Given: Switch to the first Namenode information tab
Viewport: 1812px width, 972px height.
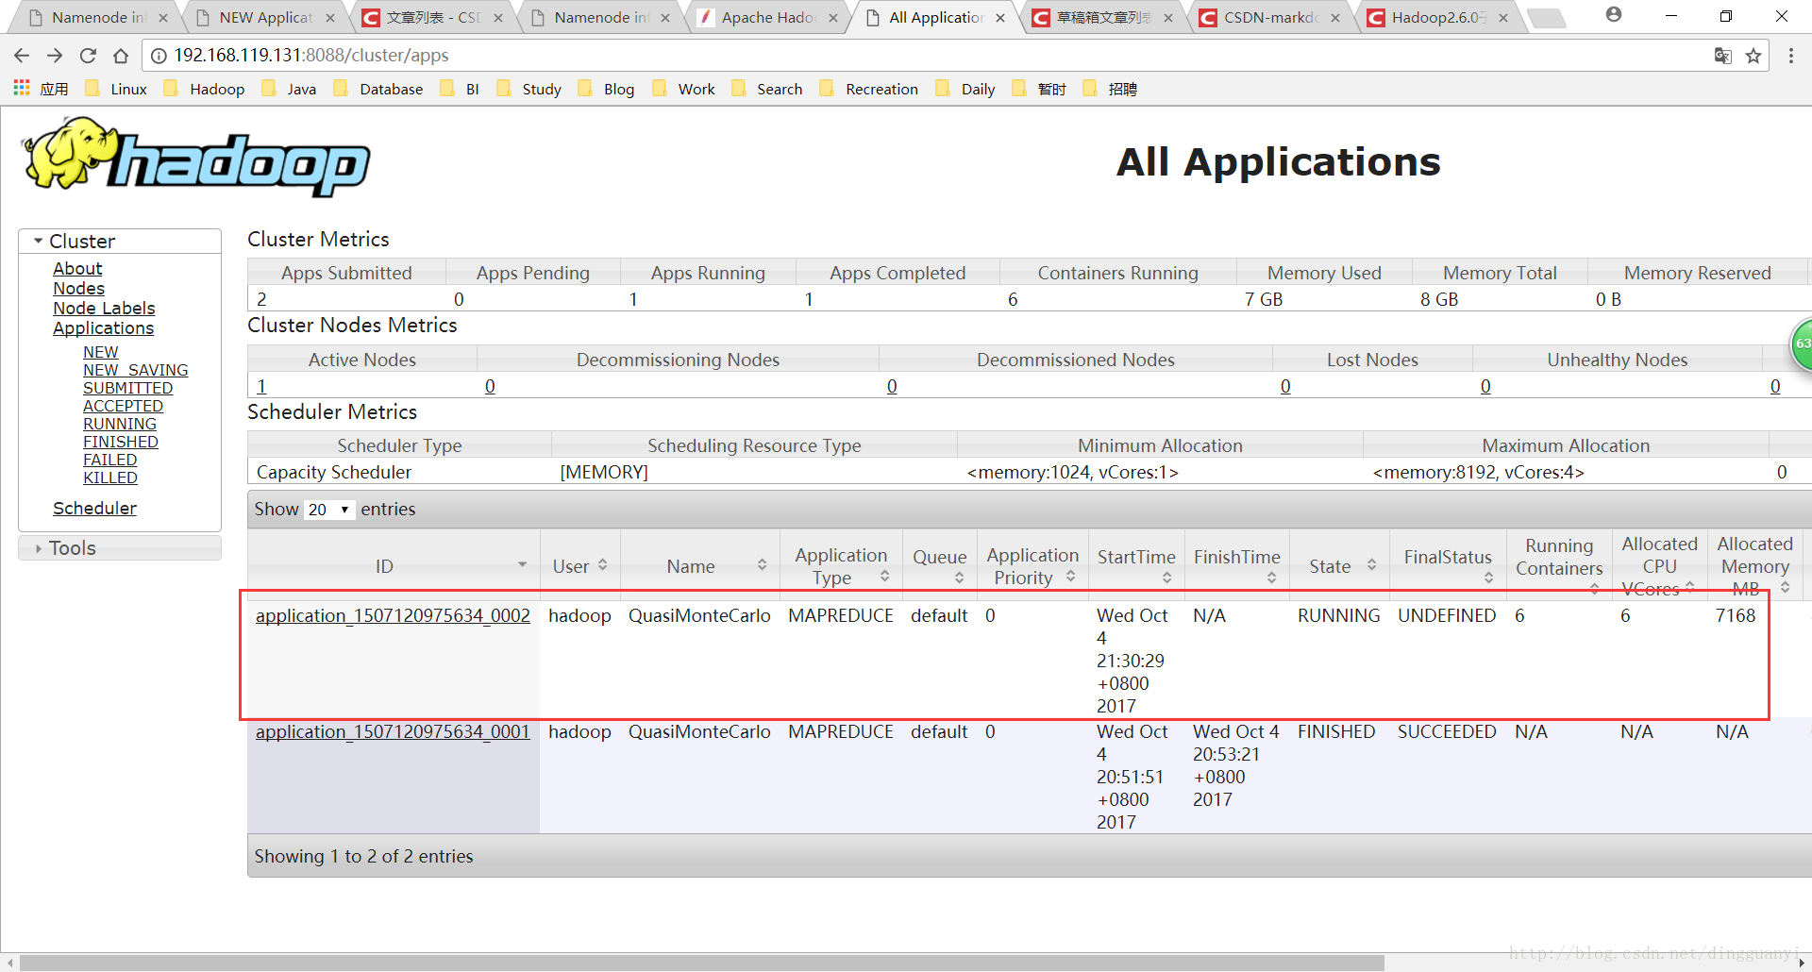Looking at the screenshot, I should tap(99, 18).
